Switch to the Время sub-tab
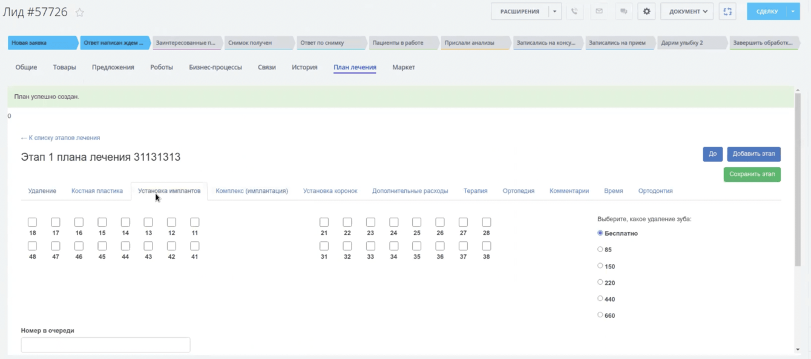This screenshot has height=359, width=811. [x=613, y=191]
